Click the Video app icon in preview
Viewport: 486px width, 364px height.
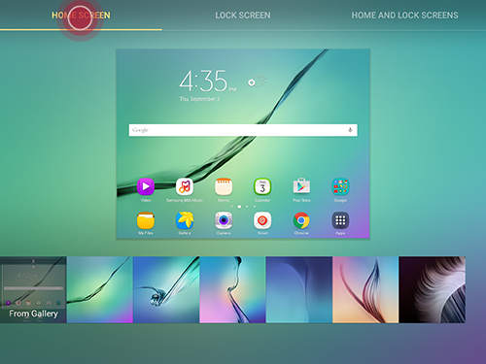[x=146, y=186]
